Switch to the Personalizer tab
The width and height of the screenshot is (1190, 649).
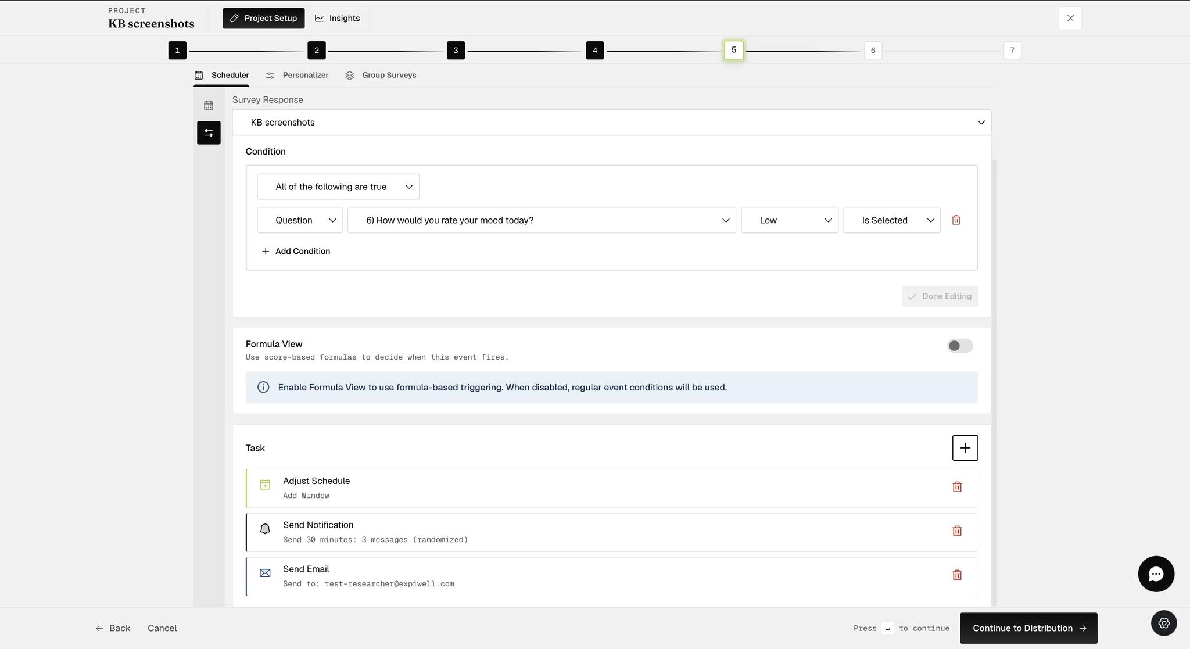coord(297,76)
